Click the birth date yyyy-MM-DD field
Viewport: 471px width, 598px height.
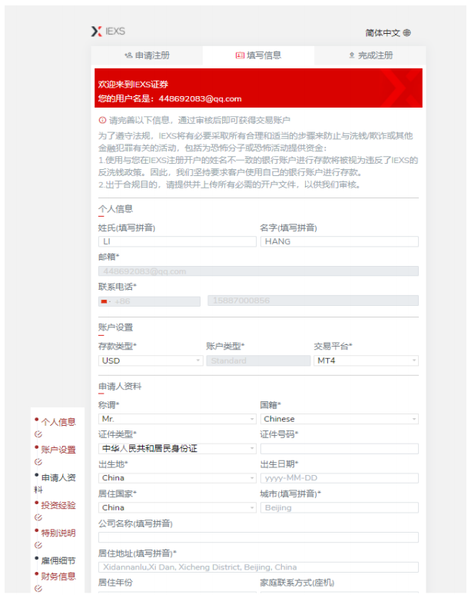[340, 478]
